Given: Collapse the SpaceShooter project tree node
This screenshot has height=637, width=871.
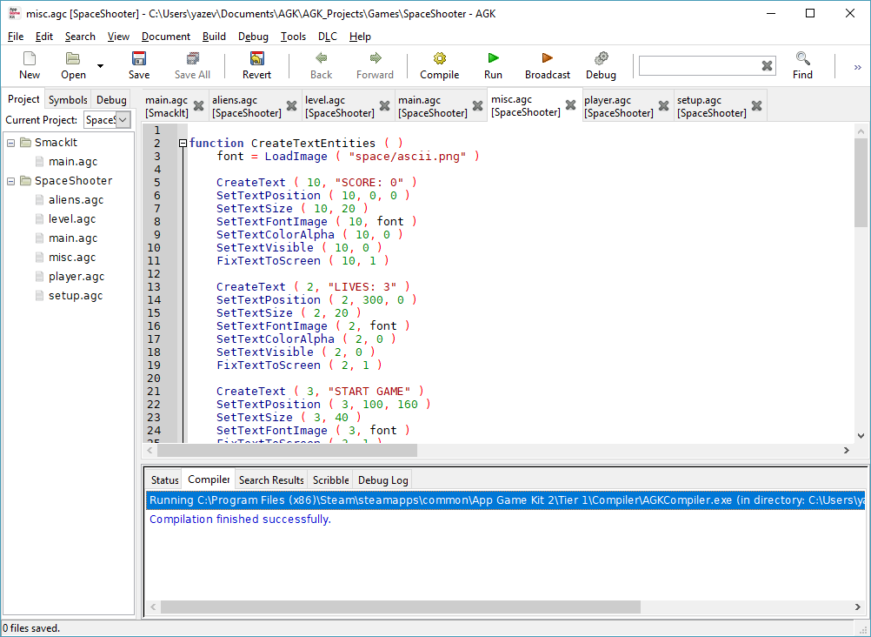Looking at the screenshot, I should (11, 181).
